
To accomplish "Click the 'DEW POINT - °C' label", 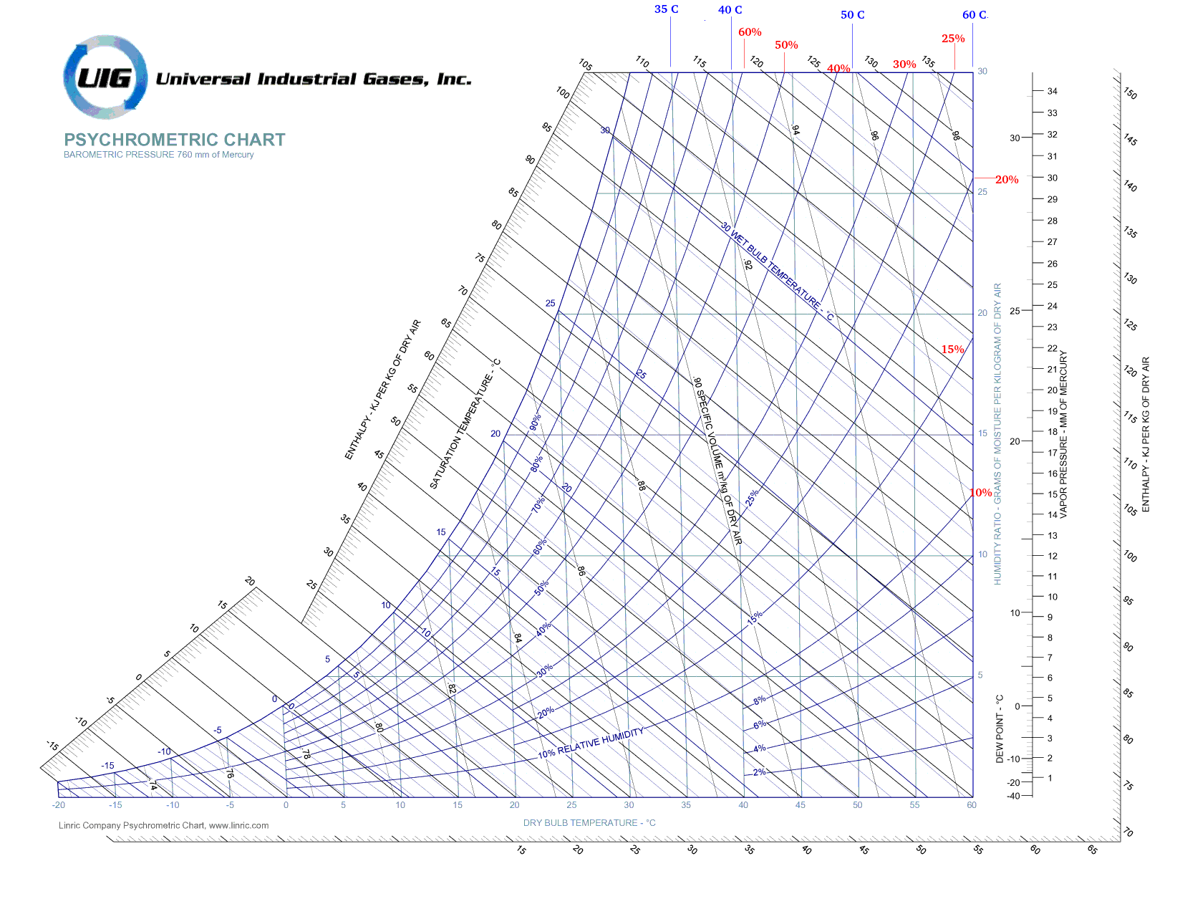I will [x=1000, y=729].
